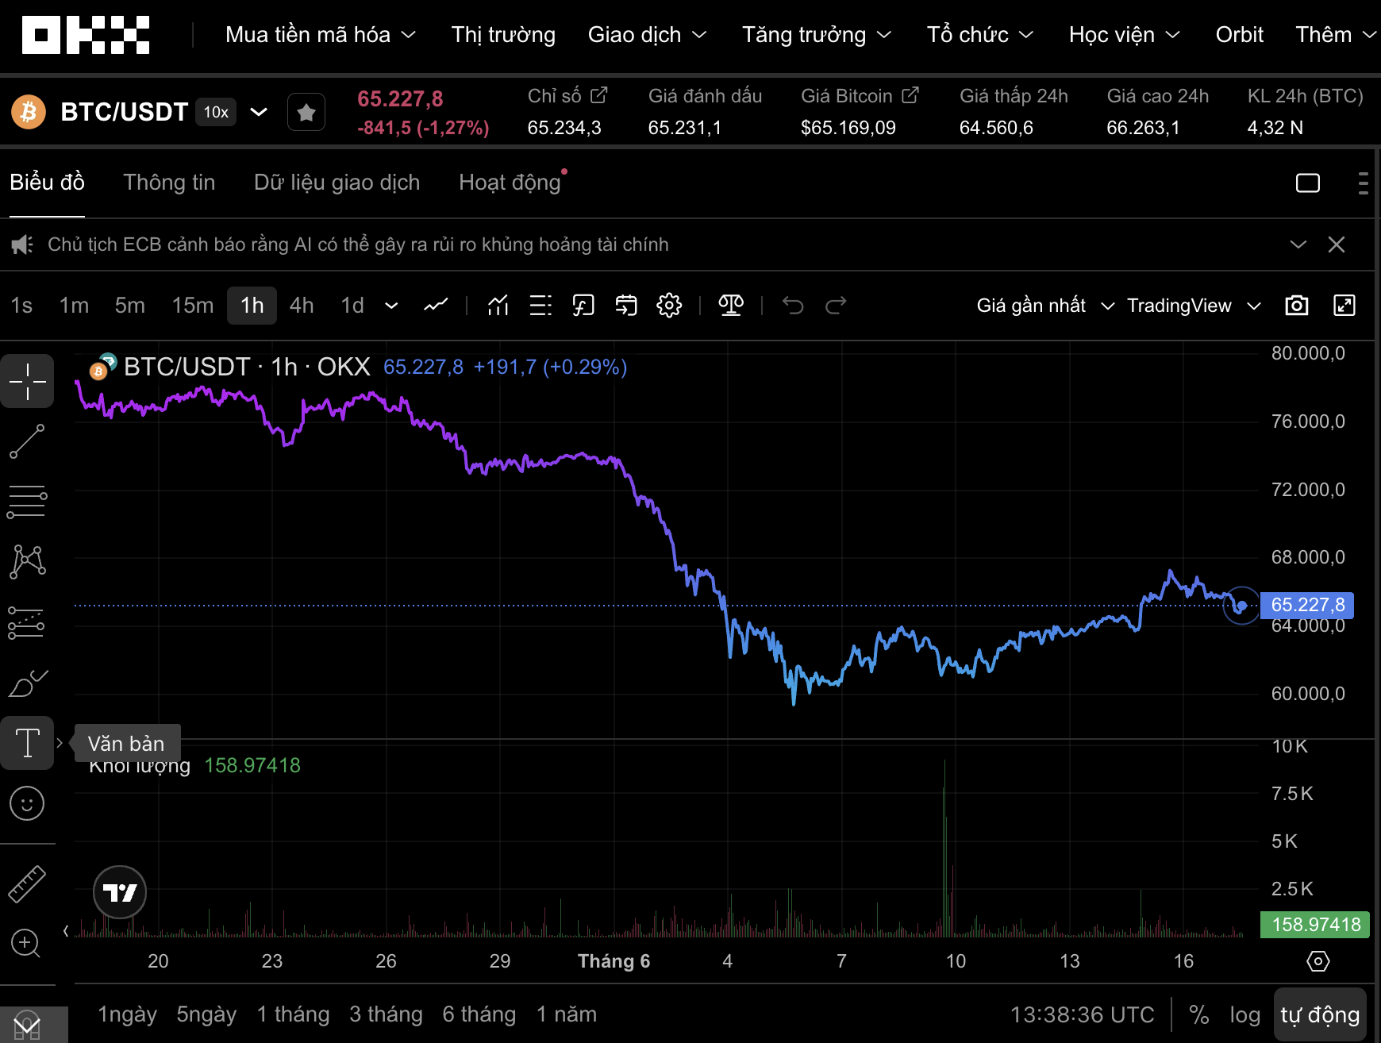The image size is (1381, 1043).
Task: Select the text annotation tool
Action: [27, 743]
